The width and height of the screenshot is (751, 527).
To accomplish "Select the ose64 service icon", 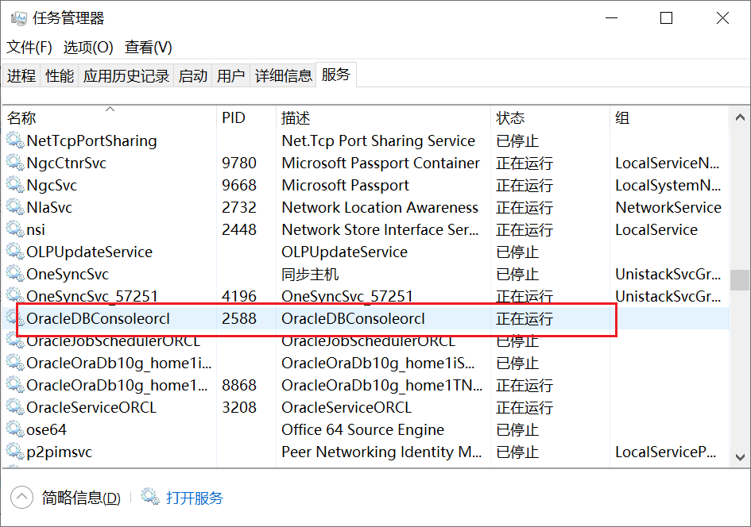I will coord(15,429).
